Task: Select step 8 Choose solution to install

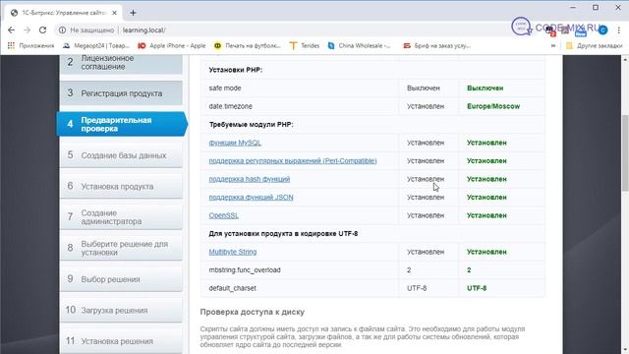Action: click(x=121, y=248)
